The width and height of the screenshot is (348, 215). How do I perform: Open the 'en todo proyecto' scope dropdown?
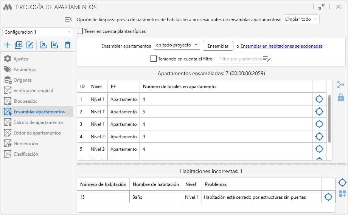[x=177, y=45]
